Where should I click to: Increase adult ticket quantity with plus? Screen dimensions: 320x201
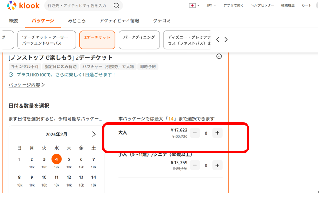(x=217, y=133)
